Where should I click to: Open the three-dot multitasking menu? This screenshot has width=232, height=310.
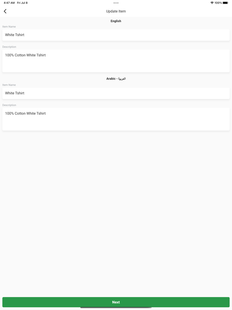coord(116,3)
